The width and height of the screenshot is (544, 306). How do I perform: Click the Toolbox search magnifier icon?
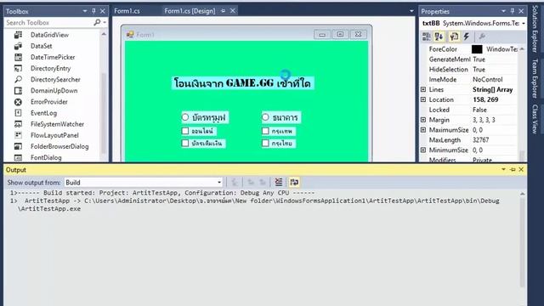pos(97,23)
